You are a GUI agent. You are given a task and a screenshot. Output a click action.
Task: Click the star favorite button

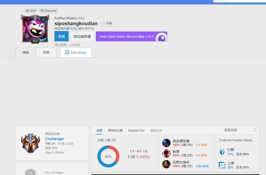(107, 23)
